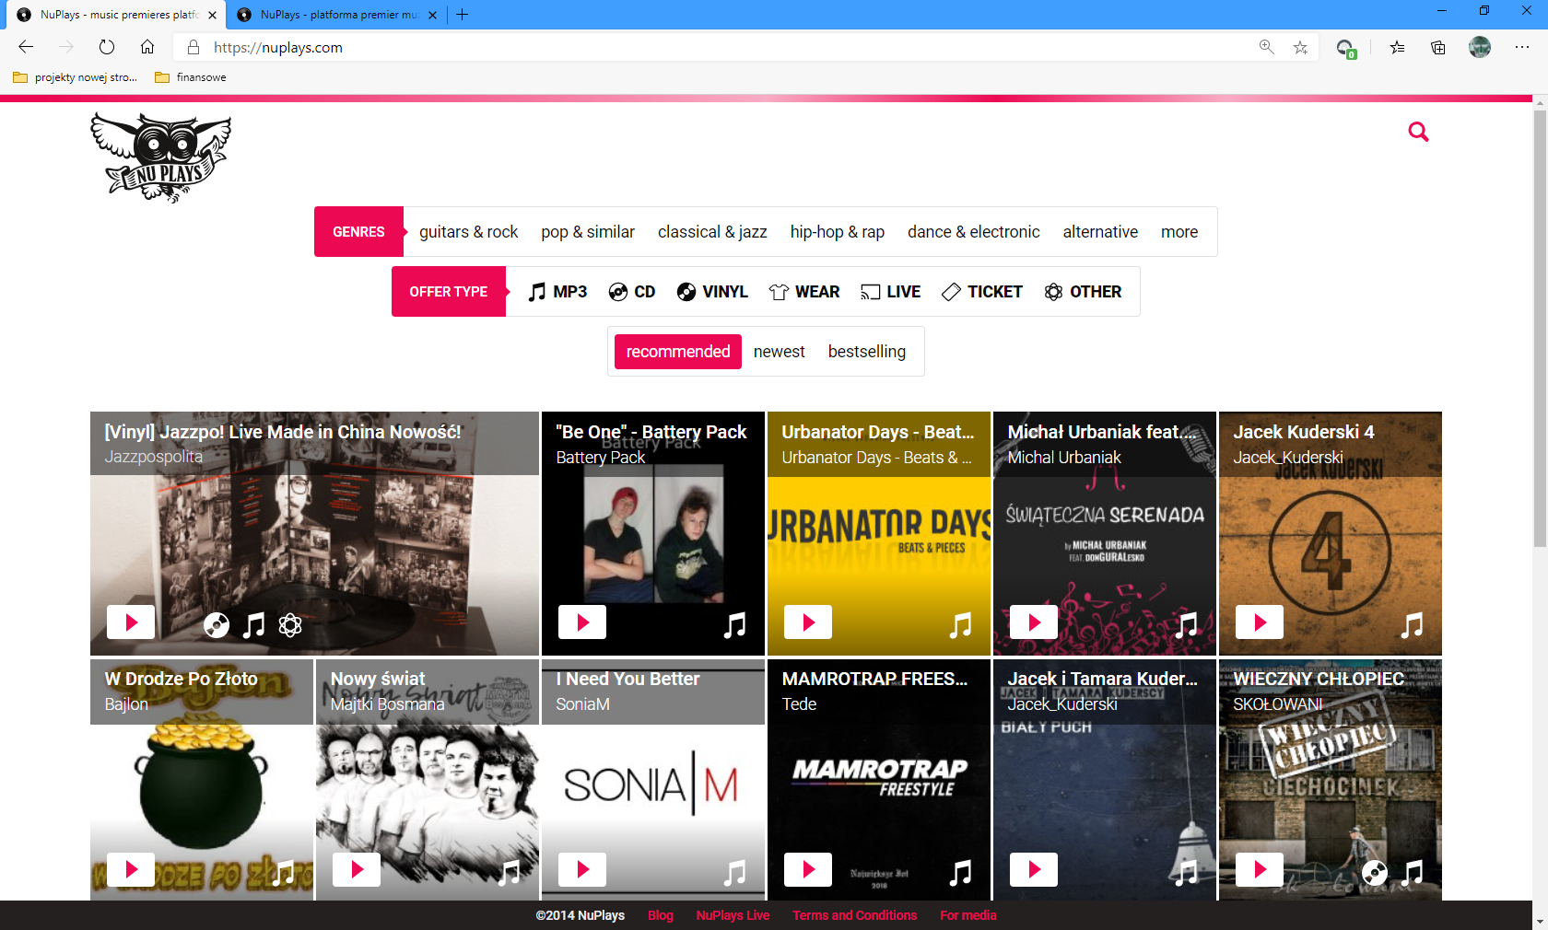Click music note icon on Jazzpo! Live card
Image resolution: width=1548 pixels, height=930 pixels.
253,626
